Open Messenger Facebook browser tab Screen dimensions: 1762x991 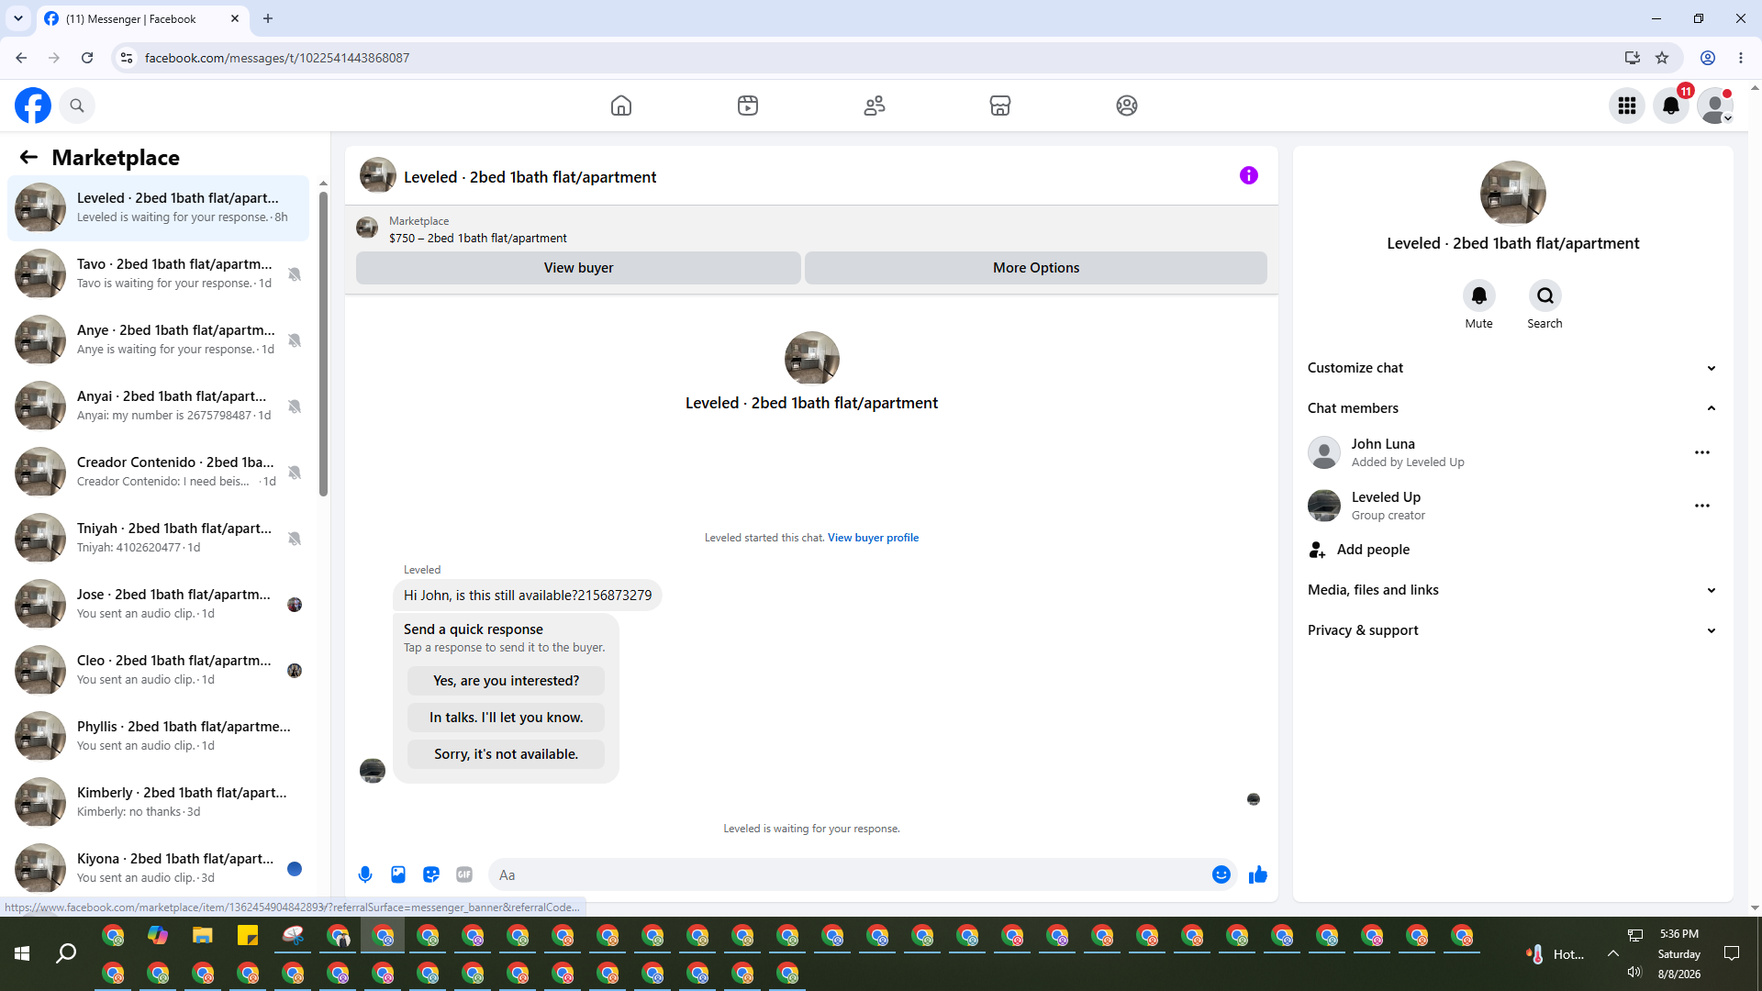click(x=142, y=18)
